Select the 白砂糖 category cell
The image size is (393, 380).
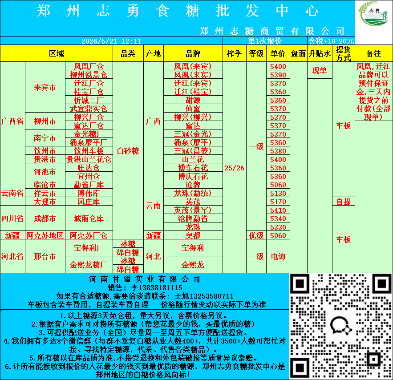pyautogui.click(x=128, y=151)
